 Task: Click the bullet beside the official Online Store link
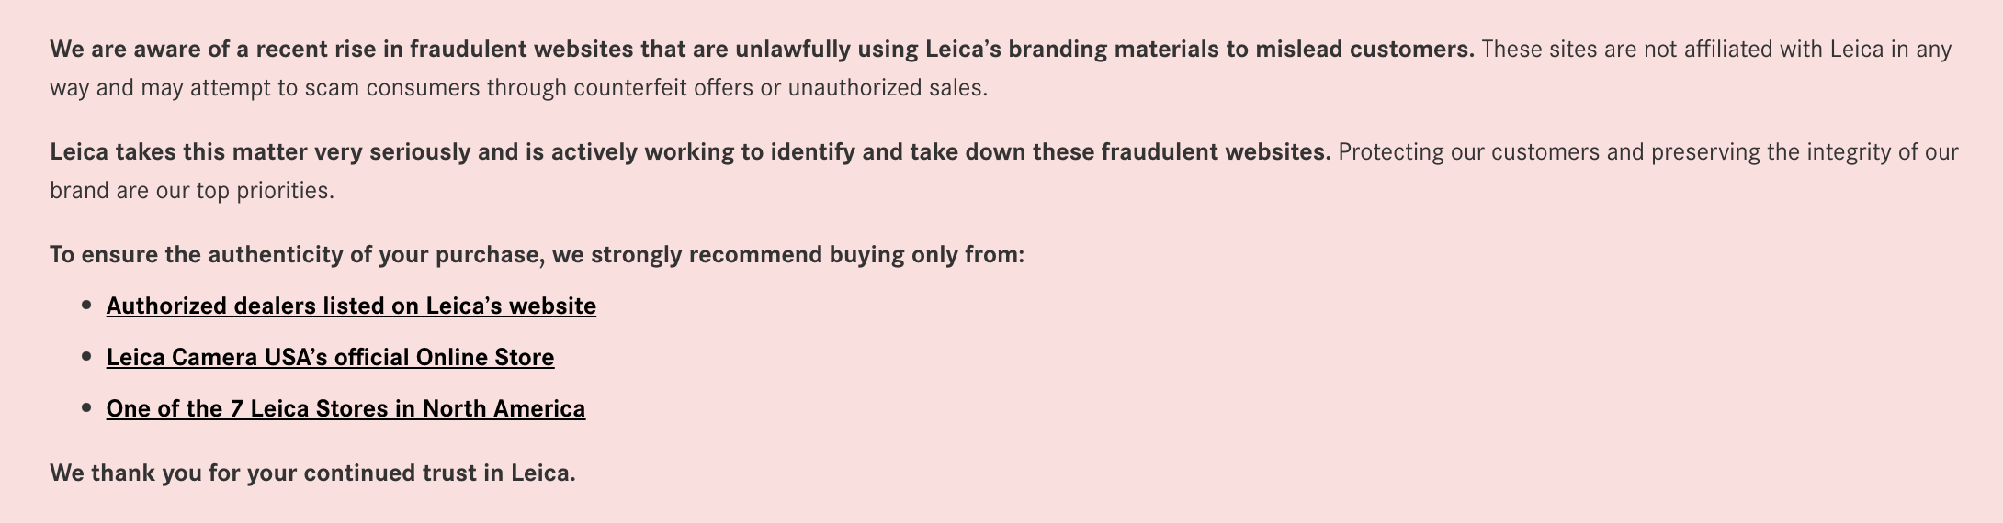87,356
